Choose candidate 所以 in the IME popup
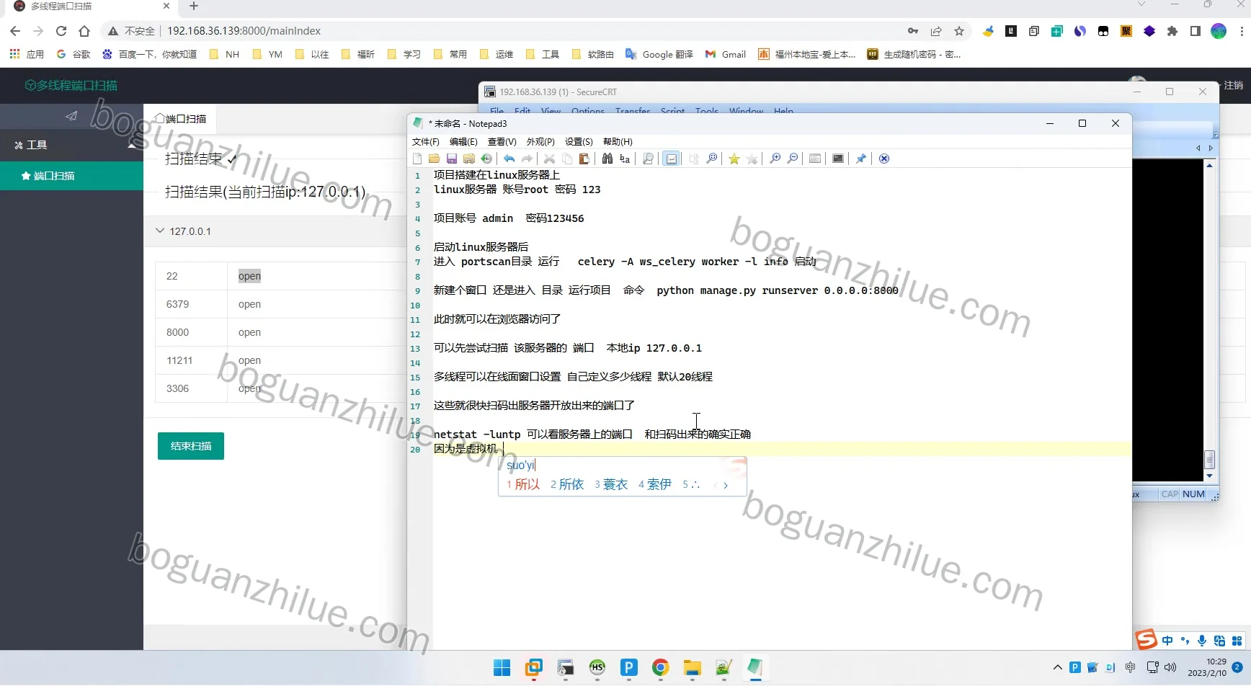Image resolution: width=1251 pixels, height=686 pixels. click(523, 484)
